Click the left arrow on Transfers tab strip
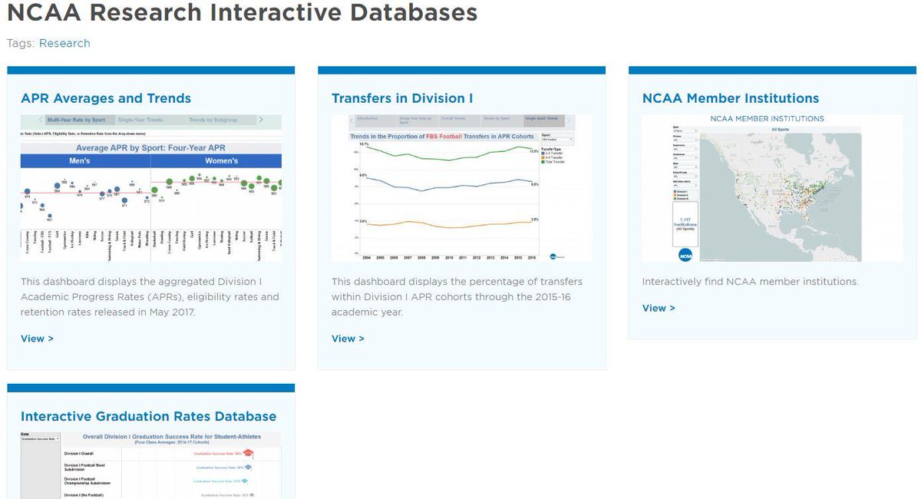 pos(351,121)
